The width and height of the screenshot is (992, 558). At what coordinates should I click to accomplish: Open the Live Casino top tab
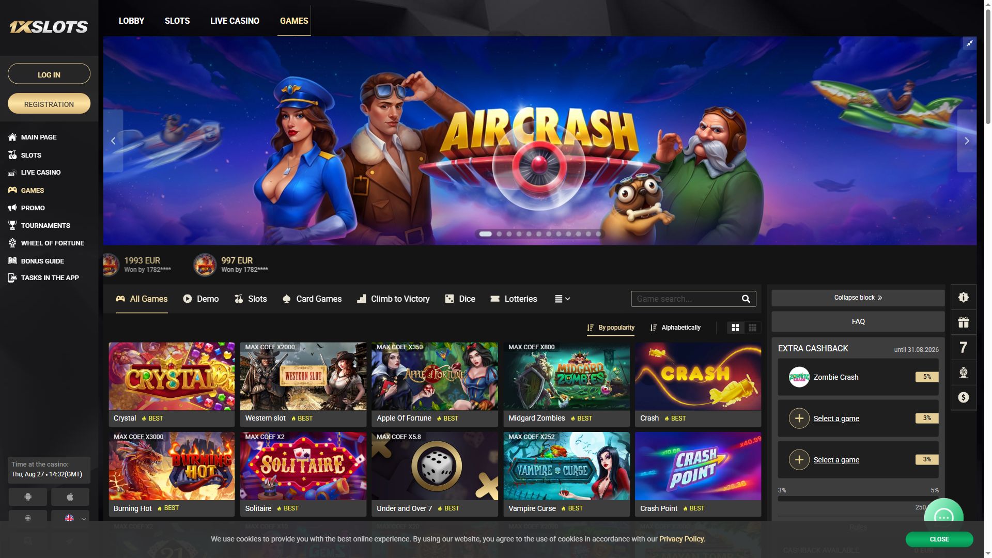click(235, 21)
